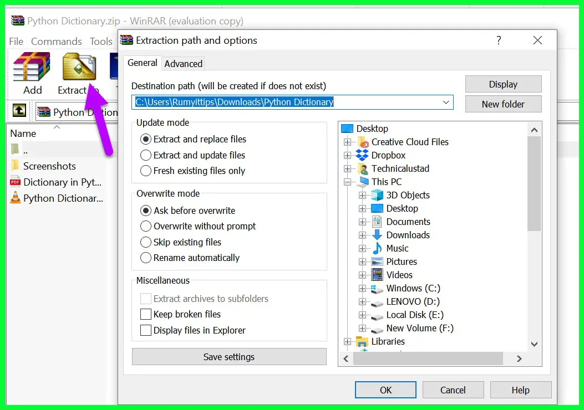Click the Pictures icon in folder tree
The height and width of the screenshot is (410, 584).
(x=377, y=262)
